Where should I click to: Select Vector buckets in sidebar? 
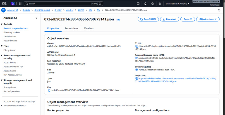click(x=10, y=41)
